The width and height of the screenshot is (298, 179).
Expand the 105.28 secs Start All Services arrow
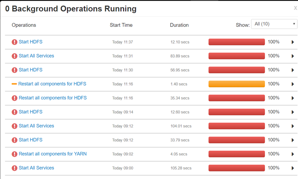293,168
